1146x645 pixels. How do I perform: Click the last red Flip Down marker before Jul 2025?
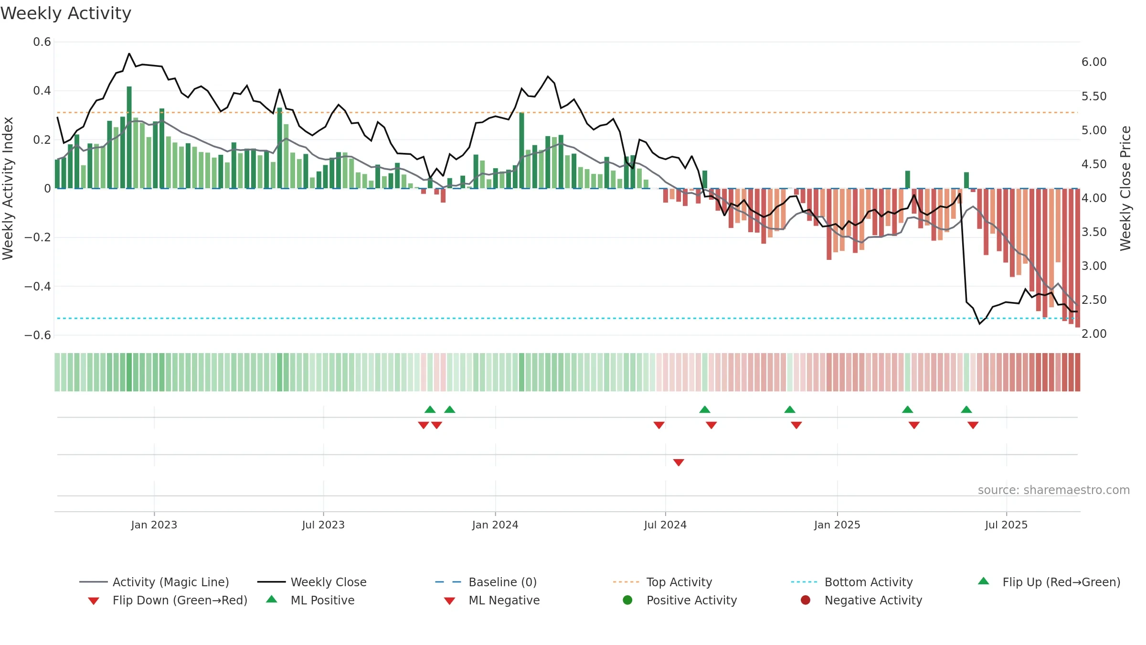coord(973,425)
